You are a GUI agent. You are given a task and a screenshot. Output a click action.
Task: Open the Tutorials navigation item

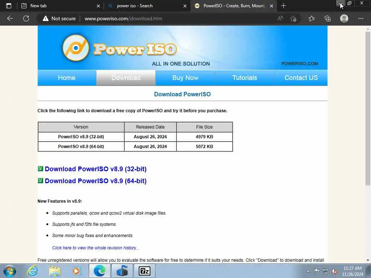coord(245,78)
